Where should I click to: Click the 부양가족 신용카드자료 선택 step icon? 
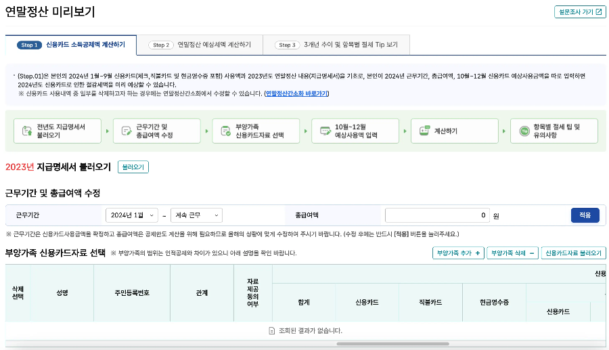point(225,131)
